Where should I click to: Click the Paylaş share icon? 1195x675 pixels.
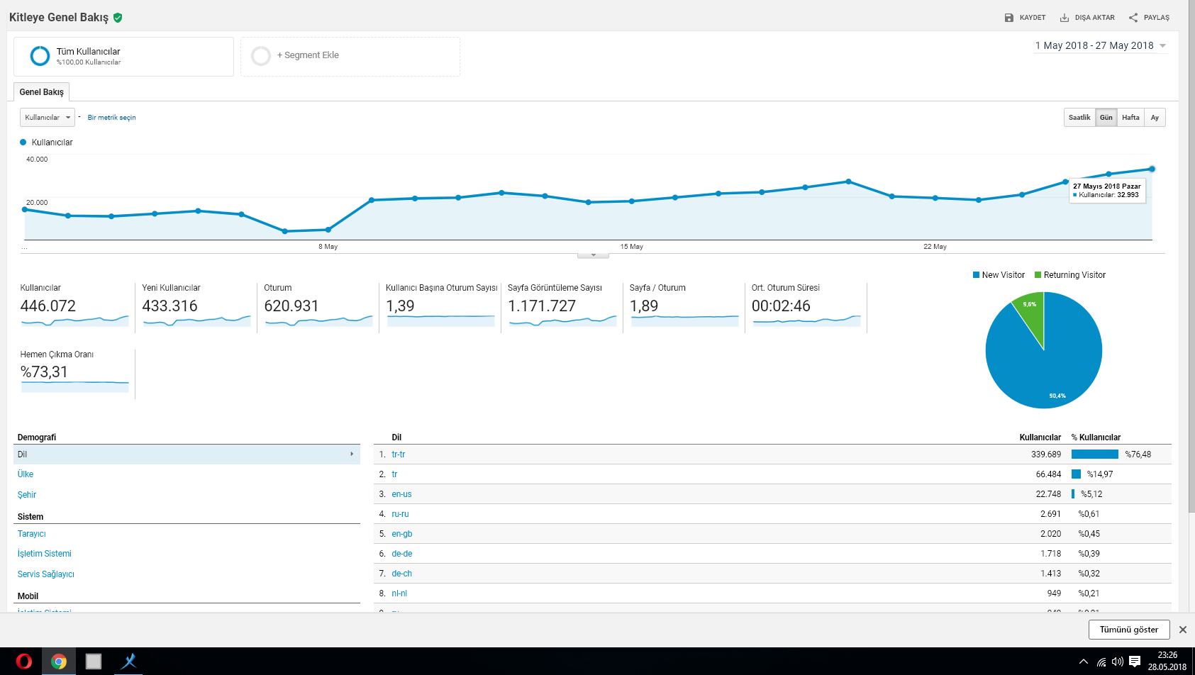[x=1133, y=18]
